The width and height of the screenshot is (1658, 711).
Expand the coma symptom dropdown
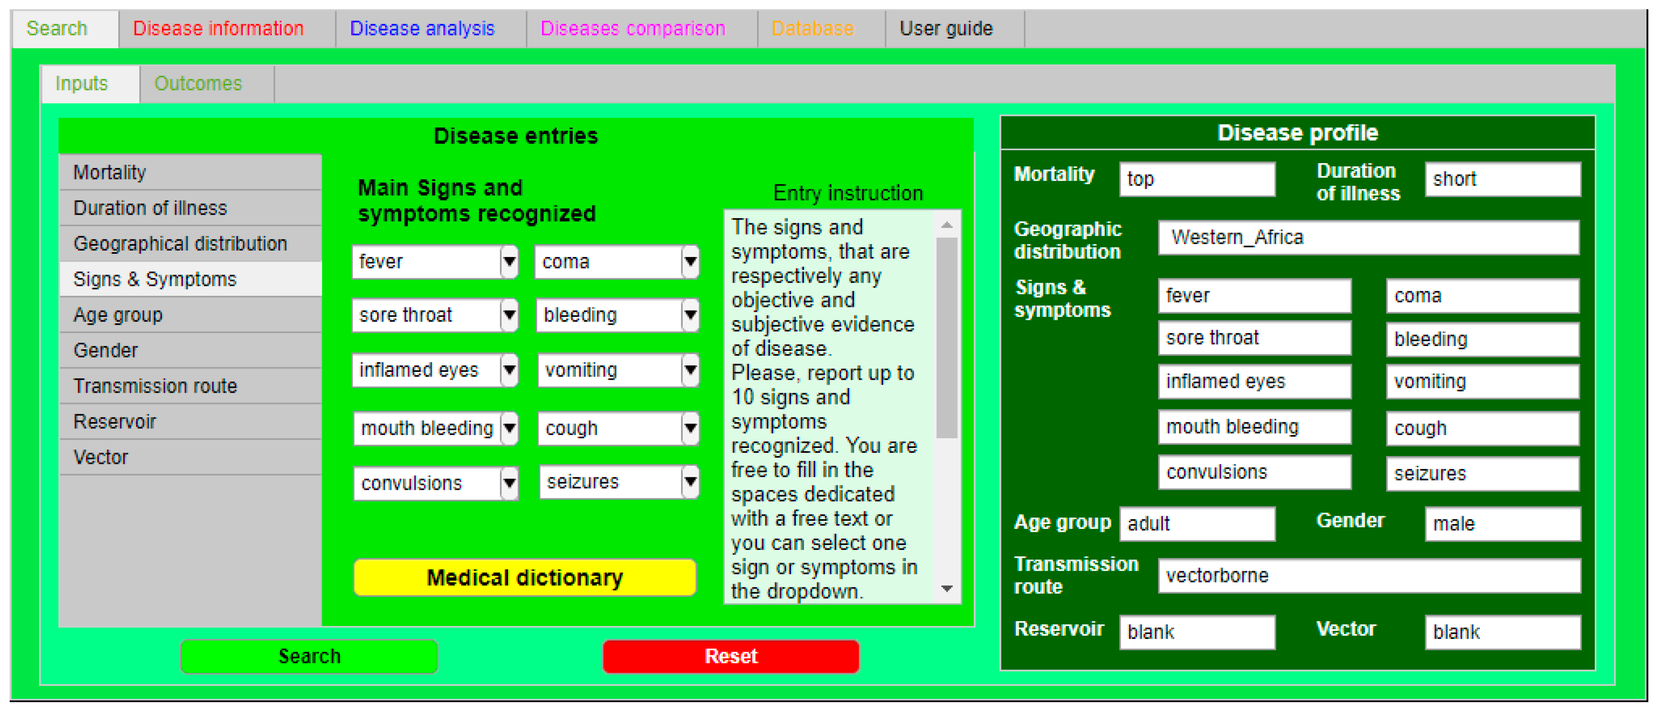click(690, 262)
